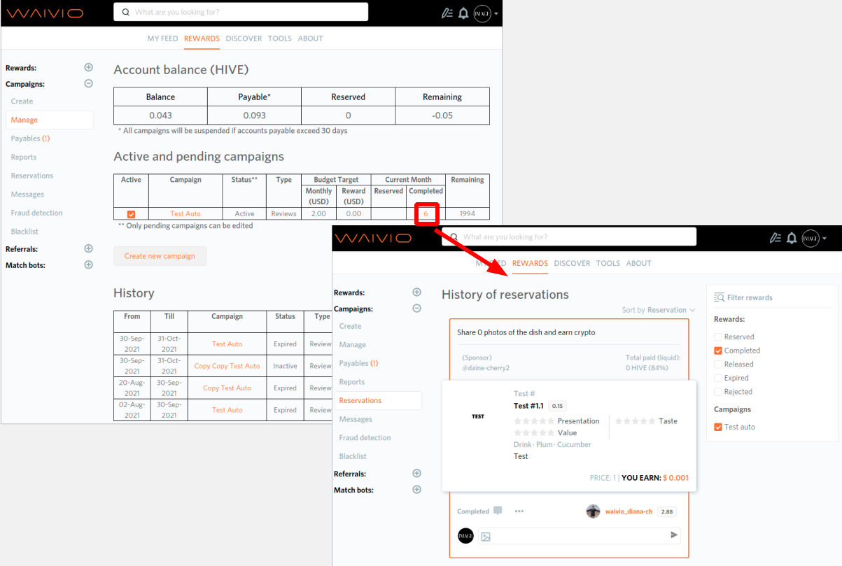Select Reservations in front window sidebar
The height and width of the screenshot is (566, 842).
click(x=378, y=400)
